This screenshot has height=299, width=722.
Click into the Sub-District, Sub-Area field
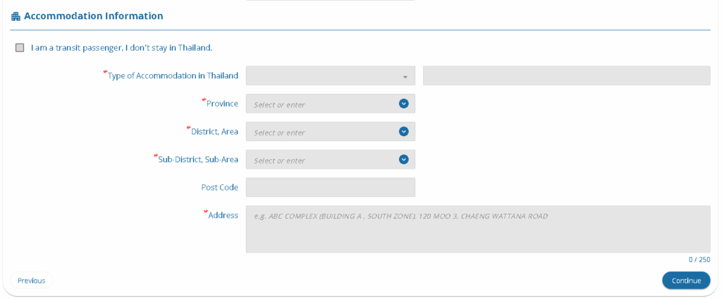pyautogui.click(x=321, y=160)
